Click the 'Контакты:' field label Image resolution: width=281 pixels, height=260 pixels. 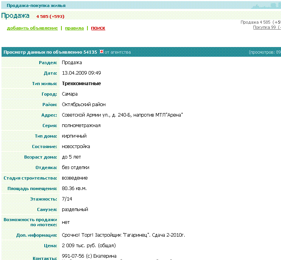click(x=45, y=258)
